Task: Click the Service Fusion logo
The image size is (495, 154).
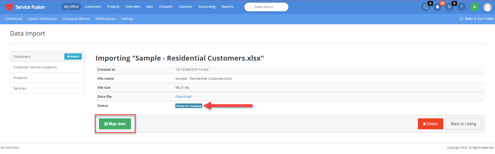Action: coord(25,7)
